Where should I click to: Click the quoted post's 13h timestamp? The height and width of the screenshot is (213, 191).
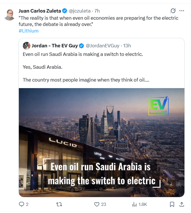(x=127, y=46)
